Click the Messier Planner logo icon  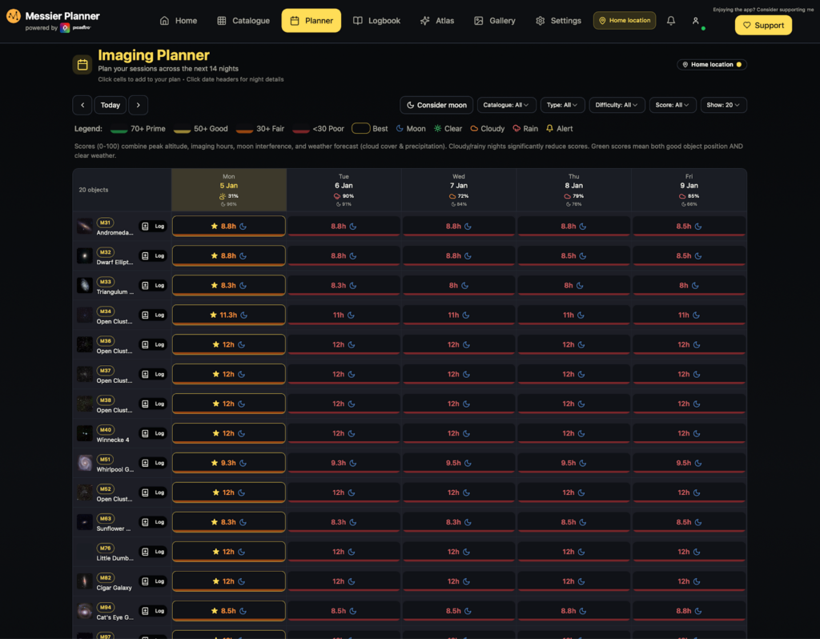click(x=14, y=16)
